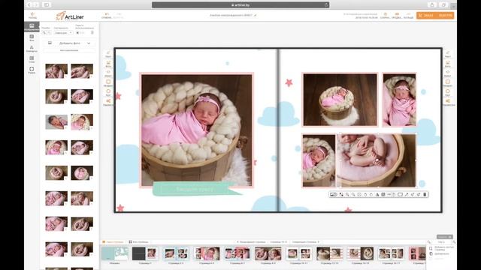Image resolution: width=481 pixels, height=270 pixels.
Task: Add a circle shape from the left page toolbar
Action: coord(108,92)
